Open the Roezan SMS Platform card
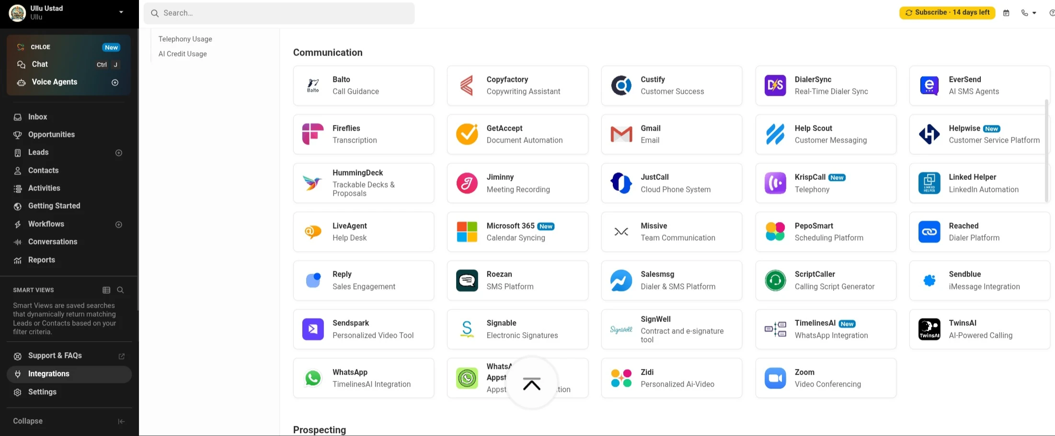1055x436 pixels. tap(517, 280)
